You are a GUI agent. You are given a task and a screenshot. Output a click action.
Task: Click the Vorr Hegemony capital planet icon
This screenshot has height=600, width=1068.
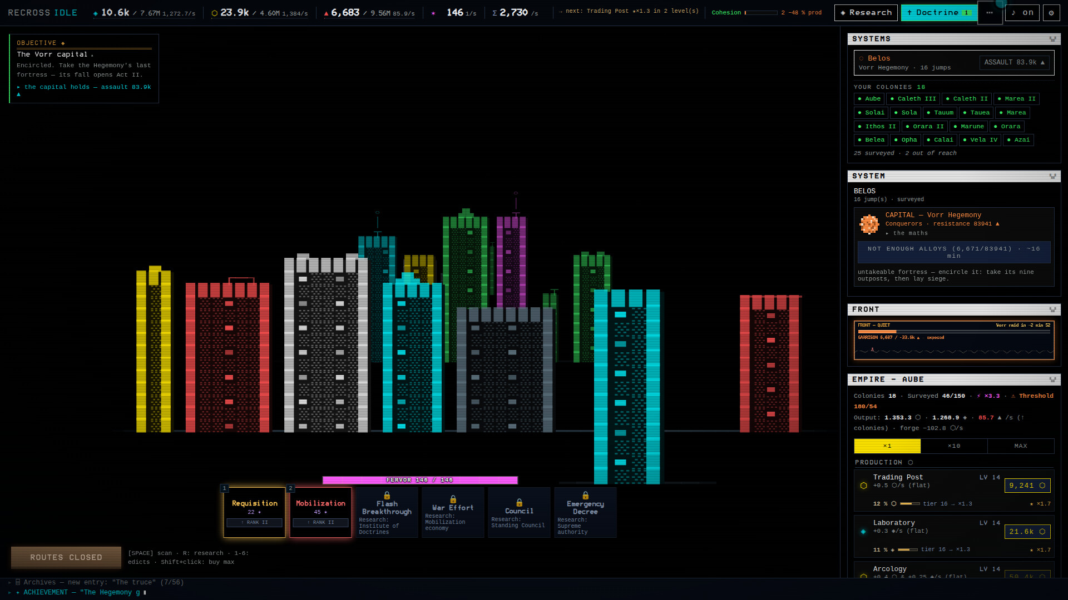869,224
